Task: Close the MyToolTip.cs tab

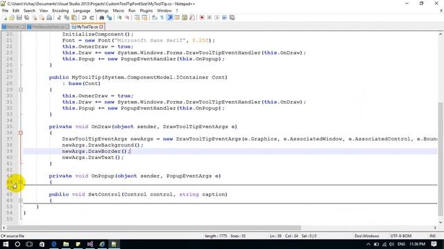Action: tap(101, 27)
